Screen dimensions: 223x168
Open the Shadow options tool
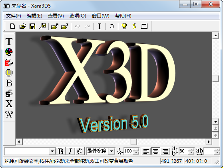pyautogui.click(x=9, y=94)
